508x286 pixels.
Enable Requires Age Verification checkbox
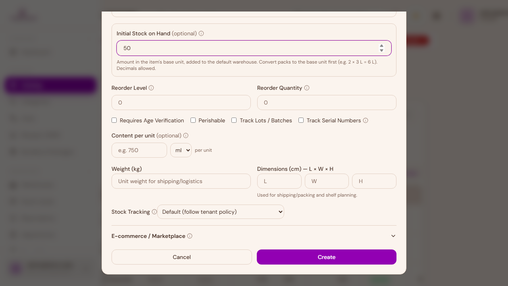click(x=114, y=120)
